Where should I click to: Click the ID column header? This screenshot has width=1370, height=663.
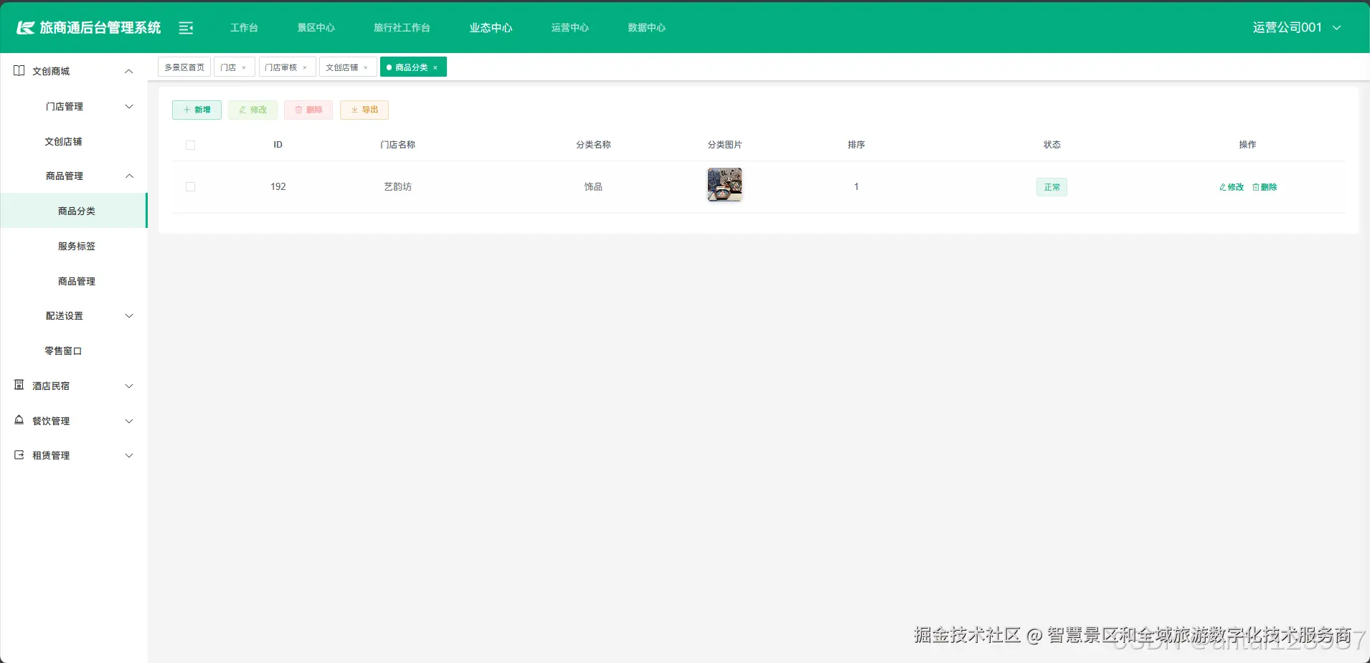[278, 145]
